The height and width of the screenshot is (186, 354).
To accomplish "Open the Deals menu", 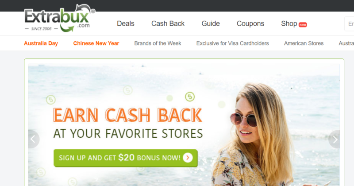I will pyautogui.click(x=126, y=23).
